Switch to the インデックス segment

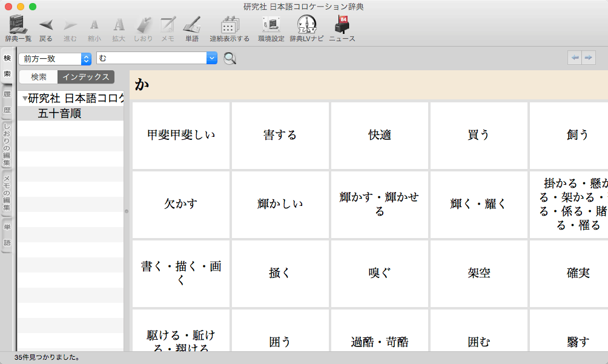86,77
